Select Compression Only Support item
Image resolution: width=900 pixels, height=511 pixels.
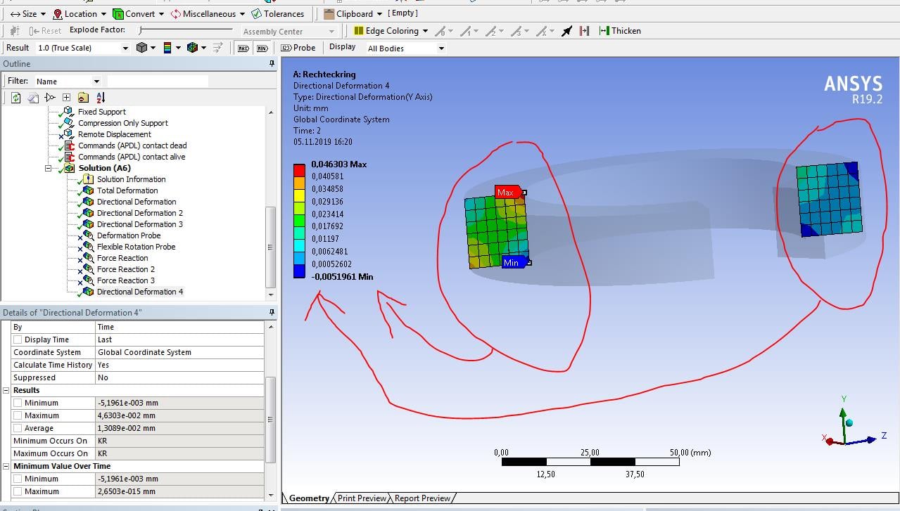click(x=123, y=123)
